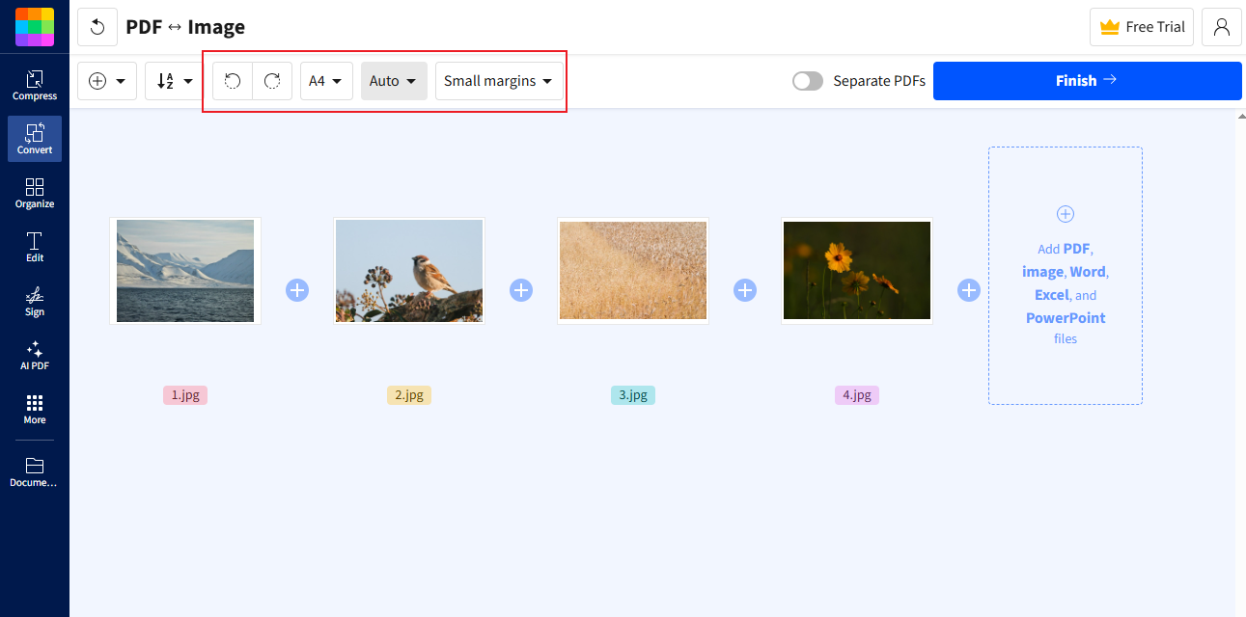The height and width of the screenshot is (617, 1246).
Task: Rotate images counterclockwise
Action: pyautogui.click(x=232, y=80)
